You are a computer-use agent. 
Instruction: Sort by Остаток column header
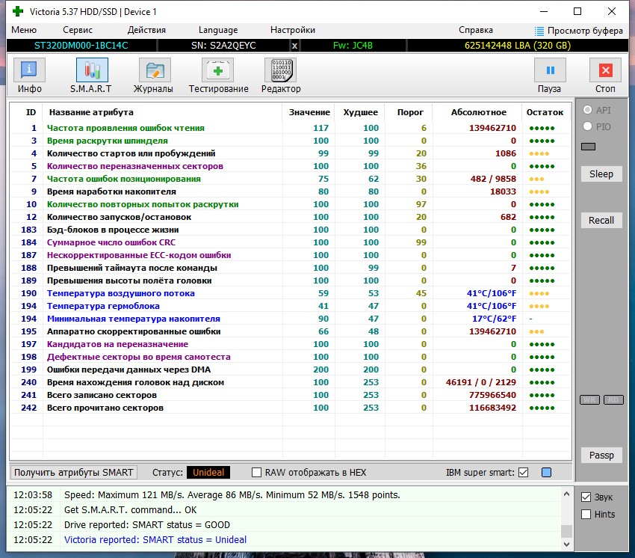coord(545,112)
